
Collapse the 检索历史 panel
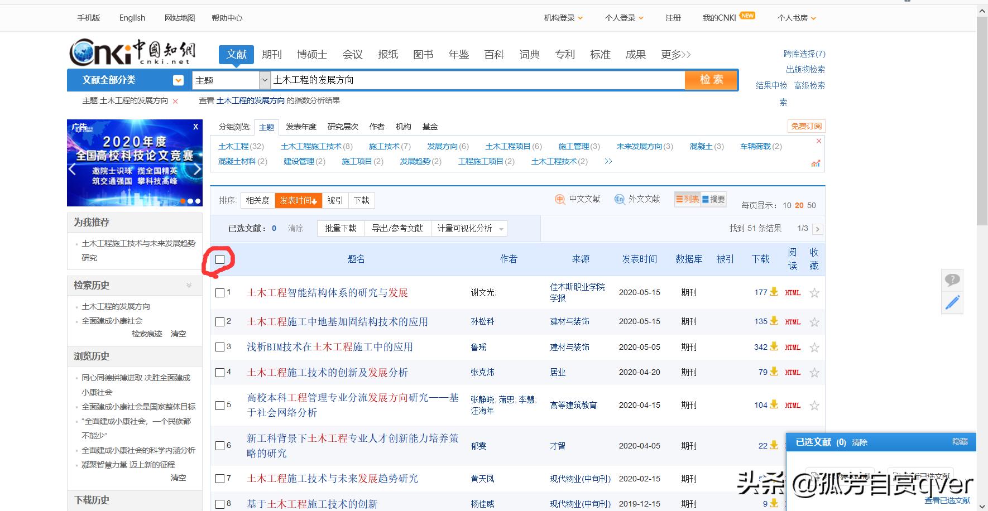click(189, 285)
